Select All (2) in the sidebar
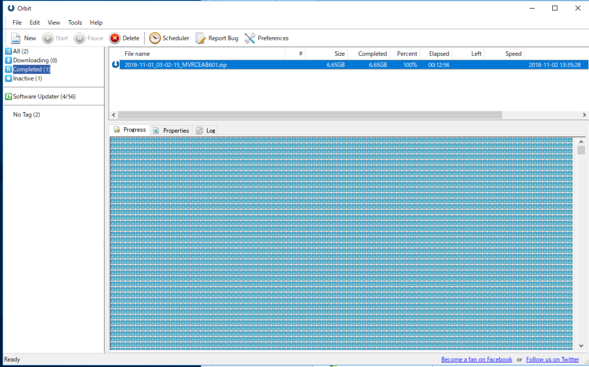 tap(21, 51)
